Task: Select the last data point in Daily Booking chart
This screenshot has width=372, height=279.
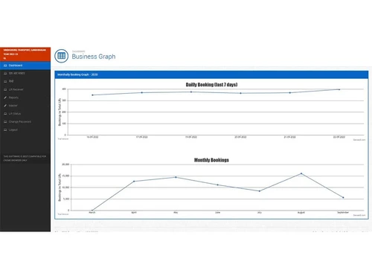Action: [339, 89]
